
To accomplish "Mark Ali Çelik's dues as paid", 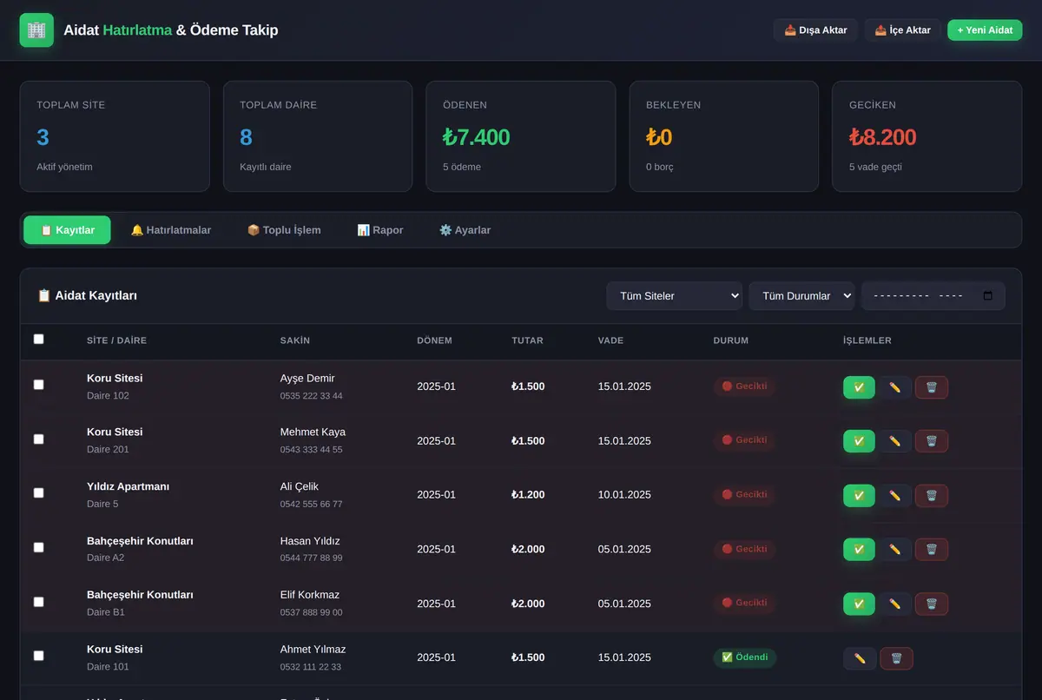I will click(x=859, y=496).
